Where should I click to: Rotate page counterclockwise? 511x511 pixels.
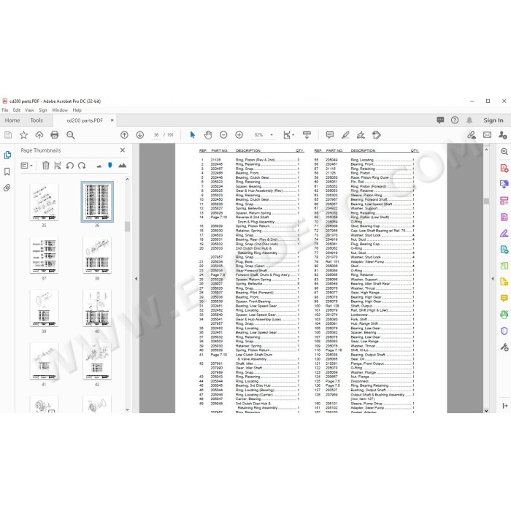70,166
